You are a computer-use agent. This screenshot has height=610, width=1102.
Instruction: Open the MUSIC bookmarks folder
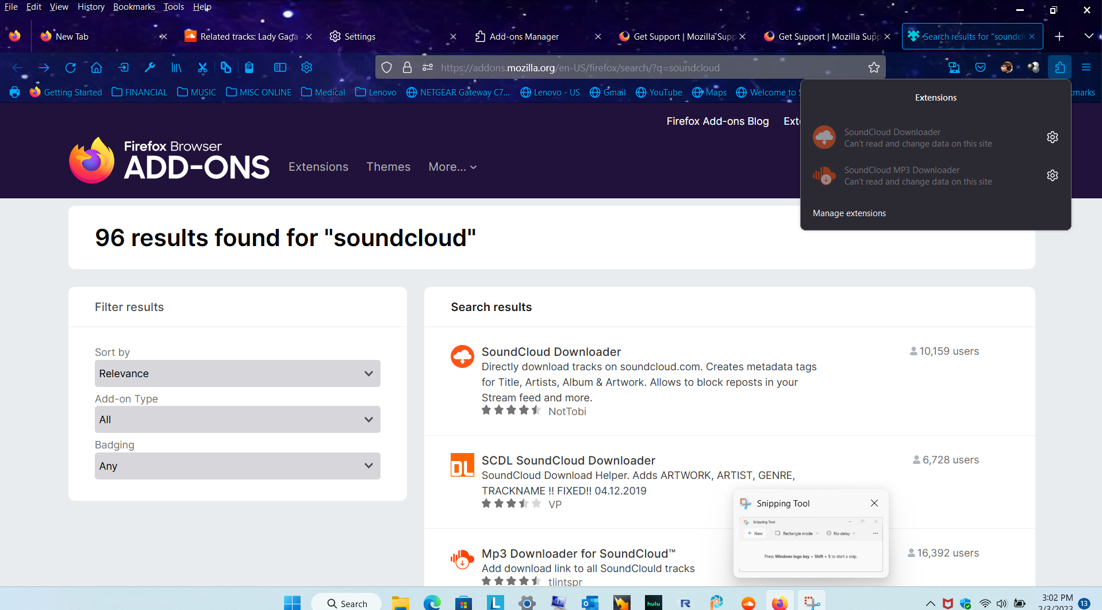197,92
